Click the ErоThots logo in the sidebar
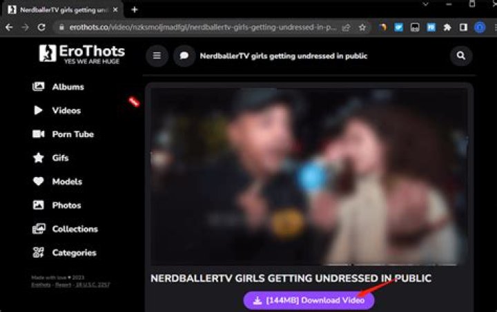 point(82,53)
